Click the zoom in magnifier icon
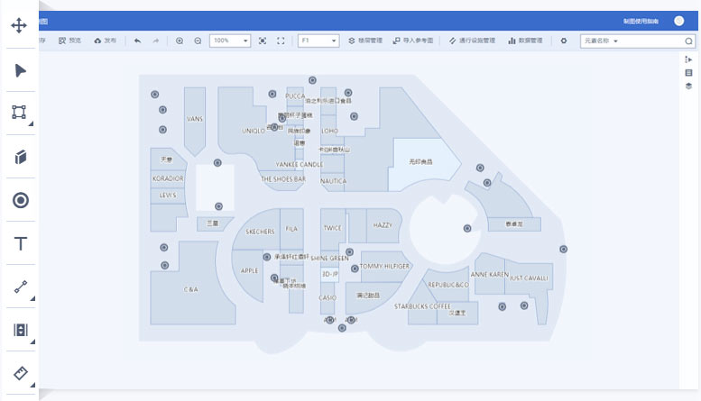This screenshot has height=401, width=701. 180,41
